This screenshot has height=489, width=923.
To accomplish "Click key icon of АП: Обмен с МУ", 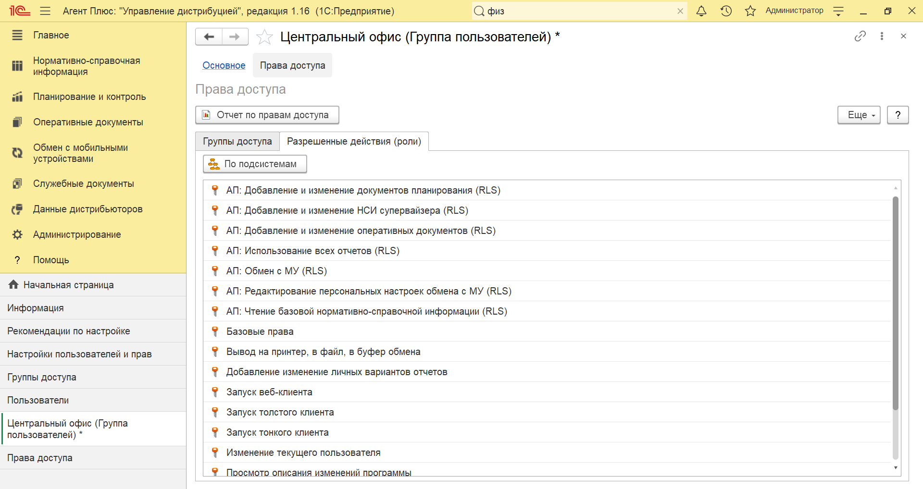I will point(215,271).
